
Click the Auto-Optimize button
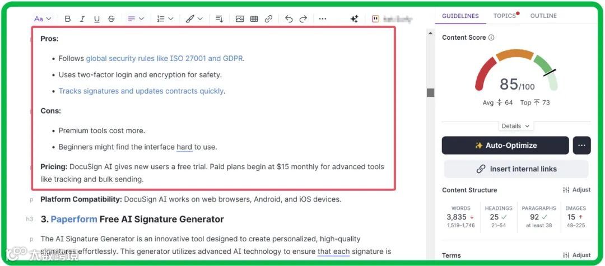pyautogui.click(x=505, y=146)
